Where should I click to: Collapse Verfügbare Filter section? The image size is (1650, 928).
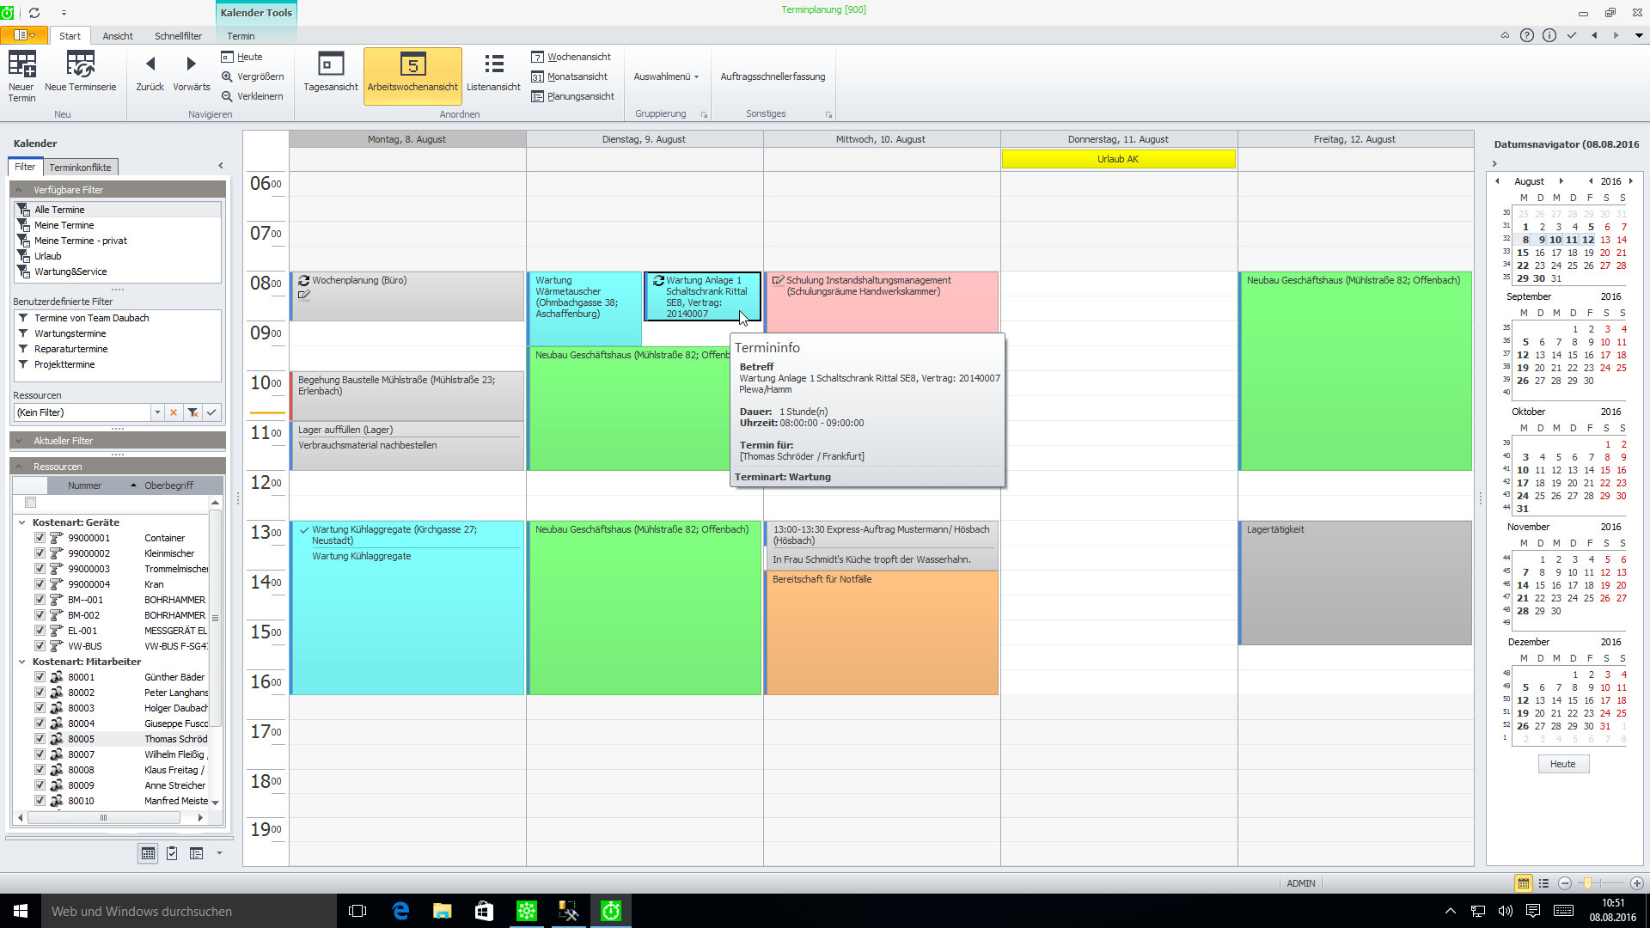point(19,190)
